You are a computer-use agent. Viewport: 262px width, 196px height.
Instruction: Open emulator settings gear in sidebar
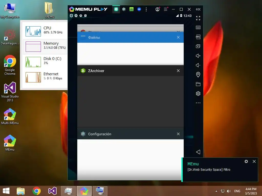pyautogui.click(x=198, y=93)
